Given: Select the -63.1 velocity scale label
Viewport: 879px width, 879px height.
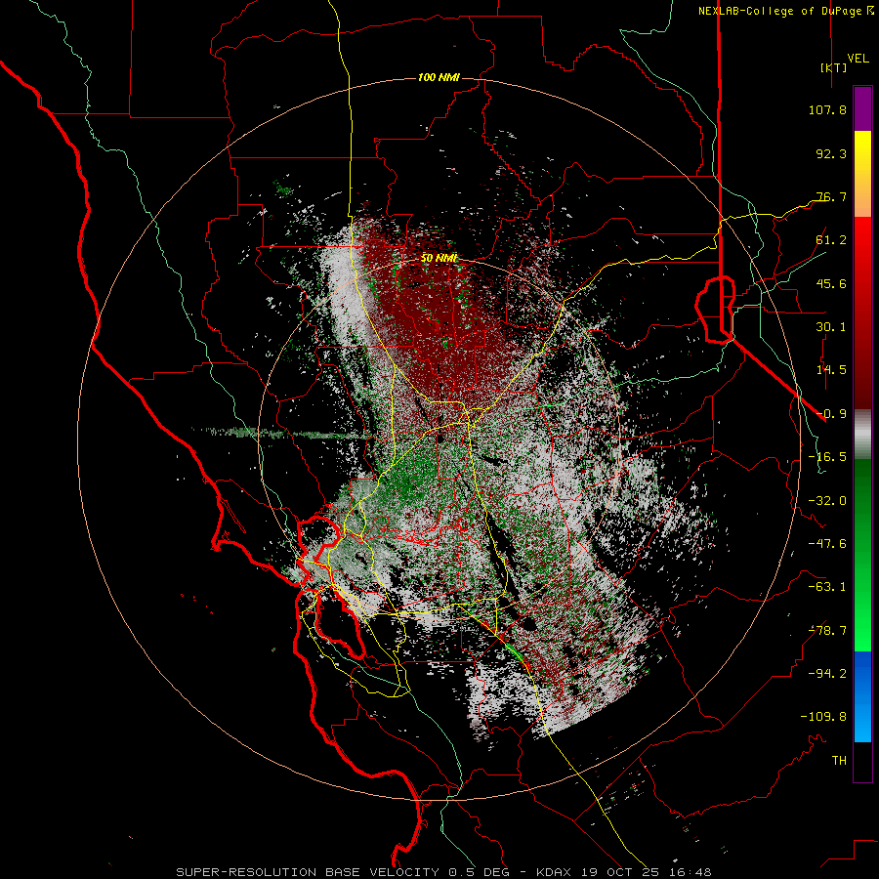Looking at the screenshot, I should [x=827, y=587].
